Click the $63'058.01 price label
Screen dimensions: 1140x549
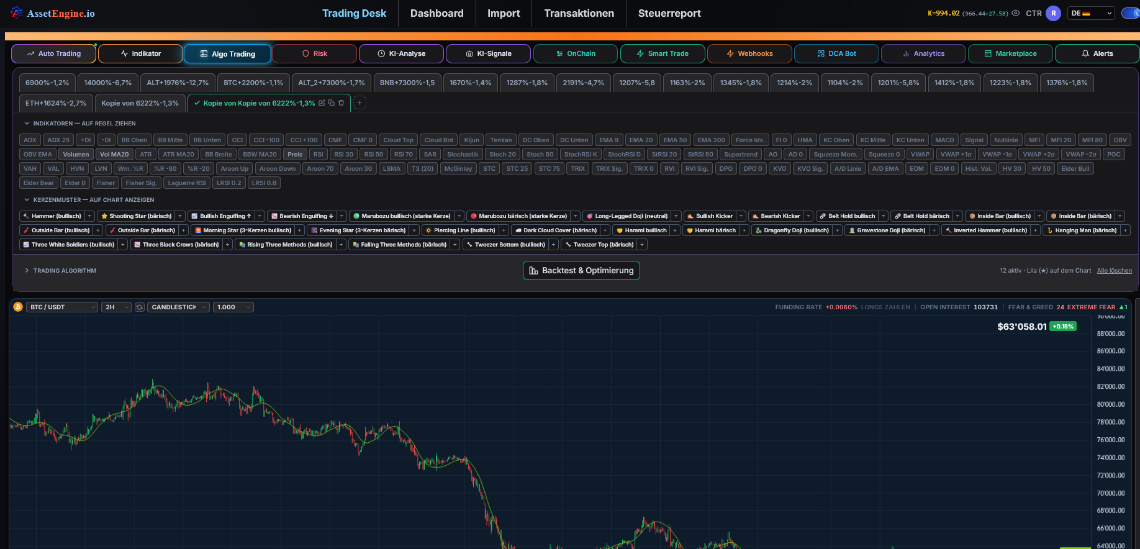(x=1022, y=326)
